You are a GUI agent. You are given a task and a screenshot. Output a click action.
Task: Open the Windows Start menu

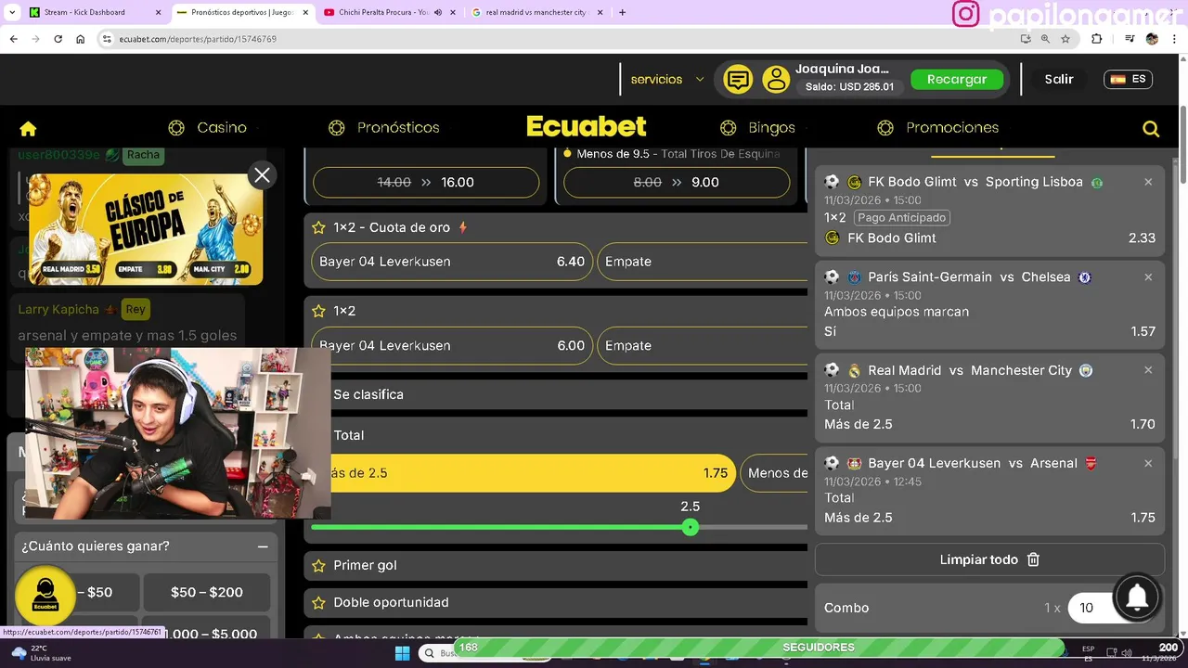coord(402,652)
